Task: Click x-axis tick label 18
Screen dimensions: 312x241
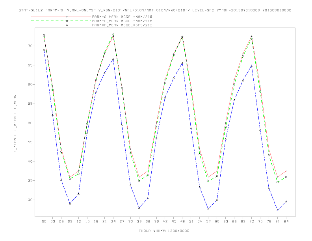Action: point(96,221)
